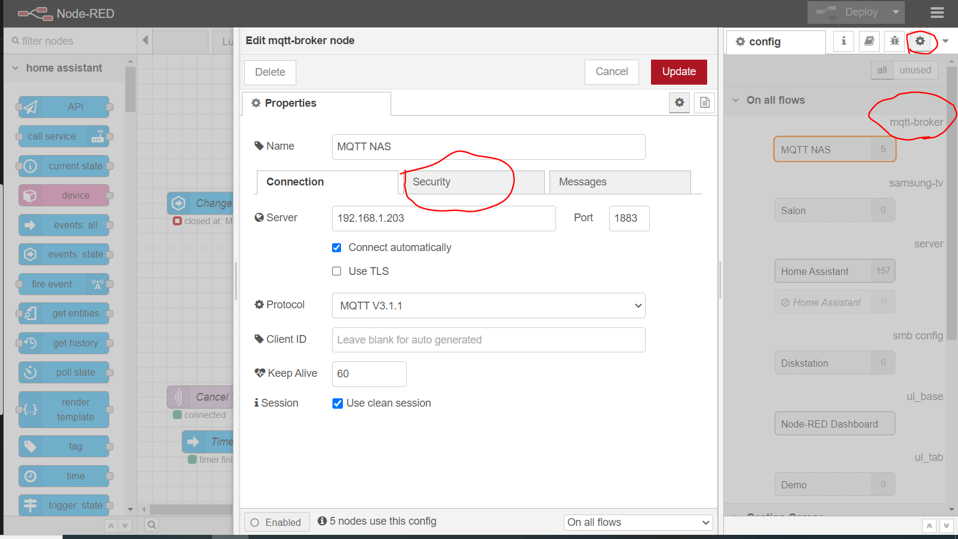Select the tag node in palette
The image size is (958, 539).
(64, 446)
